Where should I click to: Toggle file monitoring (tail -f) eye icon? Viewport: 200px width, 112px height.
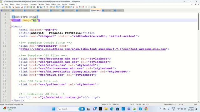tap(80, 7)
